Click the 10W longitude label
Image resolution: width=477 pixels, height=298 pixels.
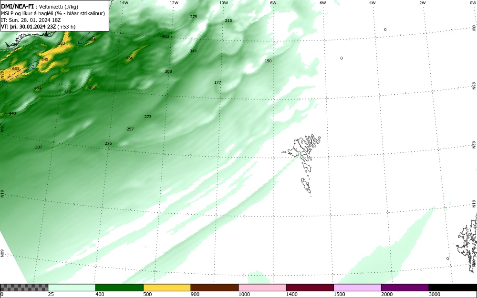pos(224,3)
